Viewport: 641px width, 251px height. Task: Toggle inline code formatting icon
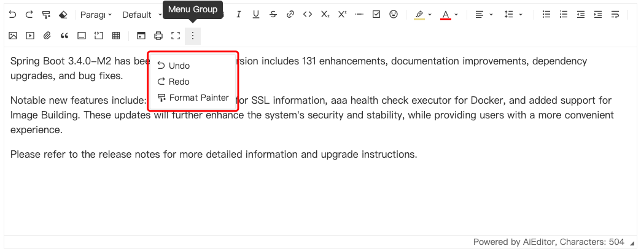pyautogui.click(x=308, y=15)
